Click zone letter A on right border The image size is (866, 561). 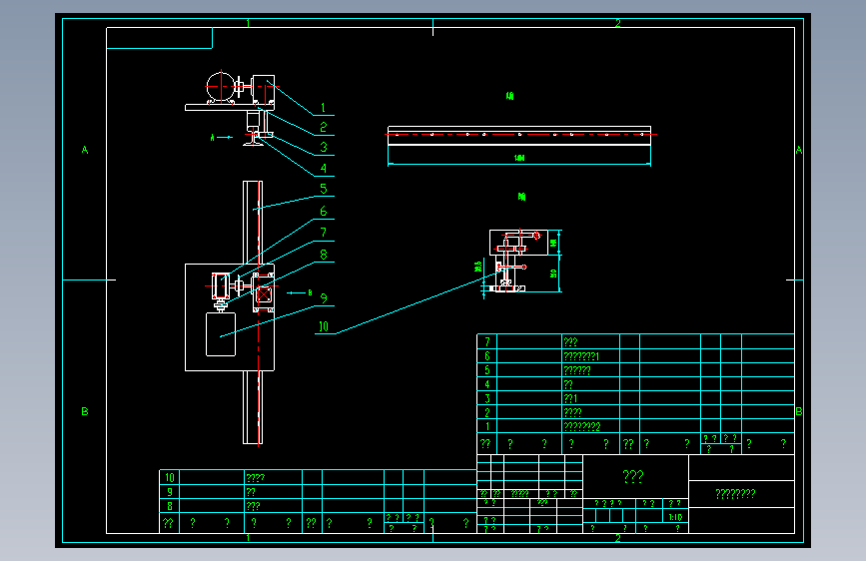pos(799,150)
